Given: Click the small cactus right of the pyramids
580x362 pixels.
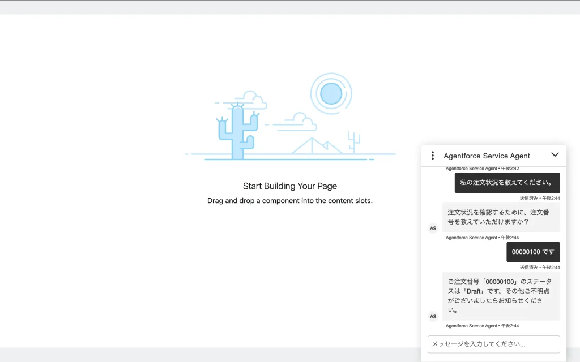Looking at the screenshot, I should click(354, 141).
